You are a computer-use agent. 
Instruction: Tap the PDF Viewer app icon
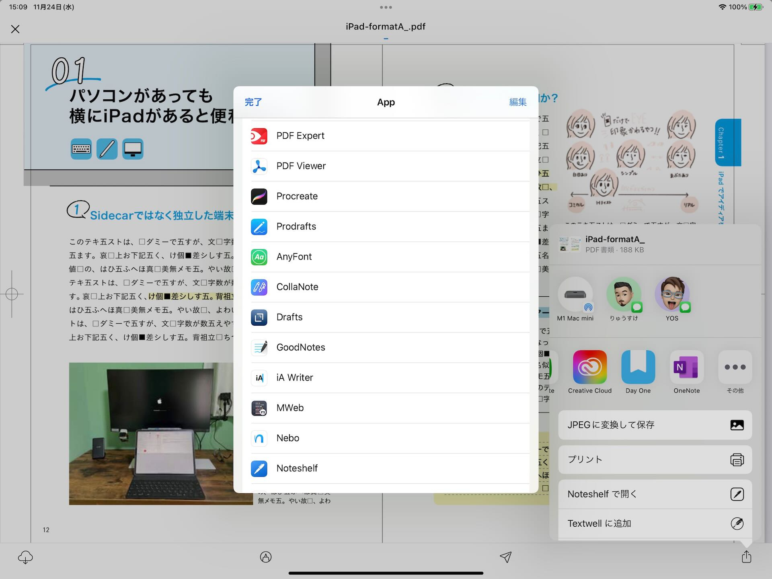(x=259, y=166)
